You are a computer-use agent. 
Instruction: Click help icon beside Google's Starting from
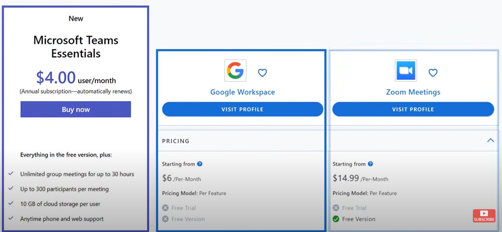coord(200,164)
